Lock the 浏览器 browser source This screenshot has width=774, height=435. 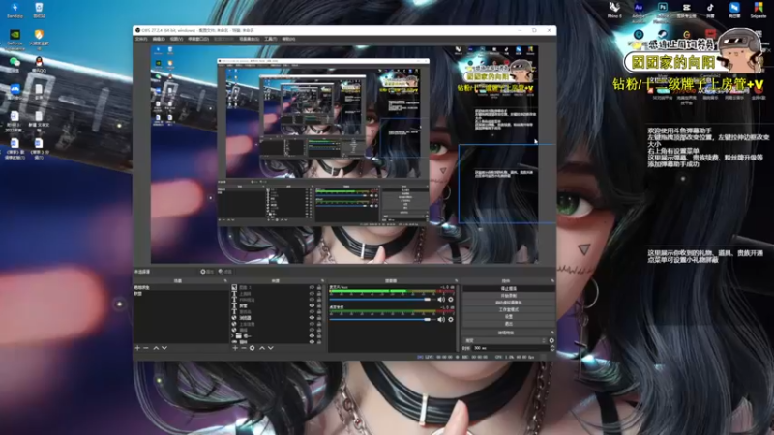coord(319,318)
